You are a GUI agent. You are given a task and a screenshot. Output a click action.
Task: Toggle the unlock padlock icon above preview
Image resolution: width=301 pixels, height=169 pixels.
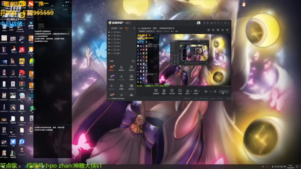tap(213, 30)
